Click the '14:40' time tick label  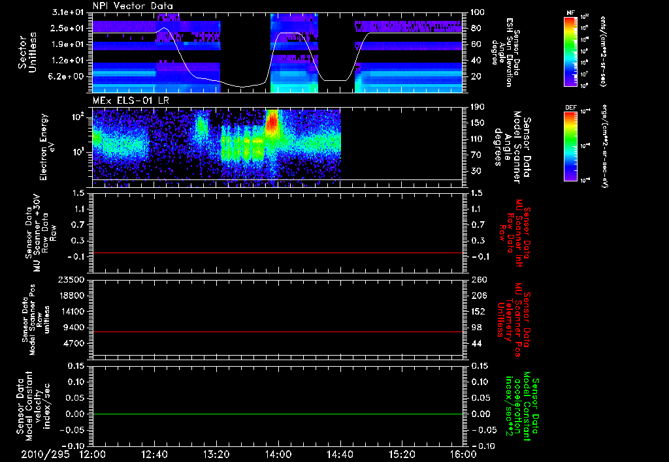click(x=340, y=455)
